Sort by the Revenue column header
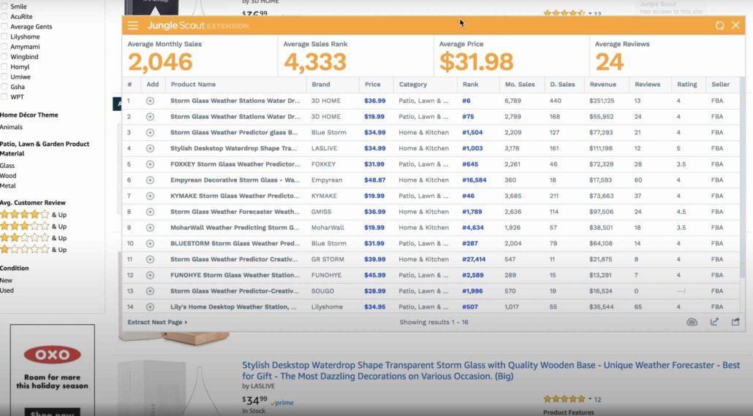 [602, 85]
